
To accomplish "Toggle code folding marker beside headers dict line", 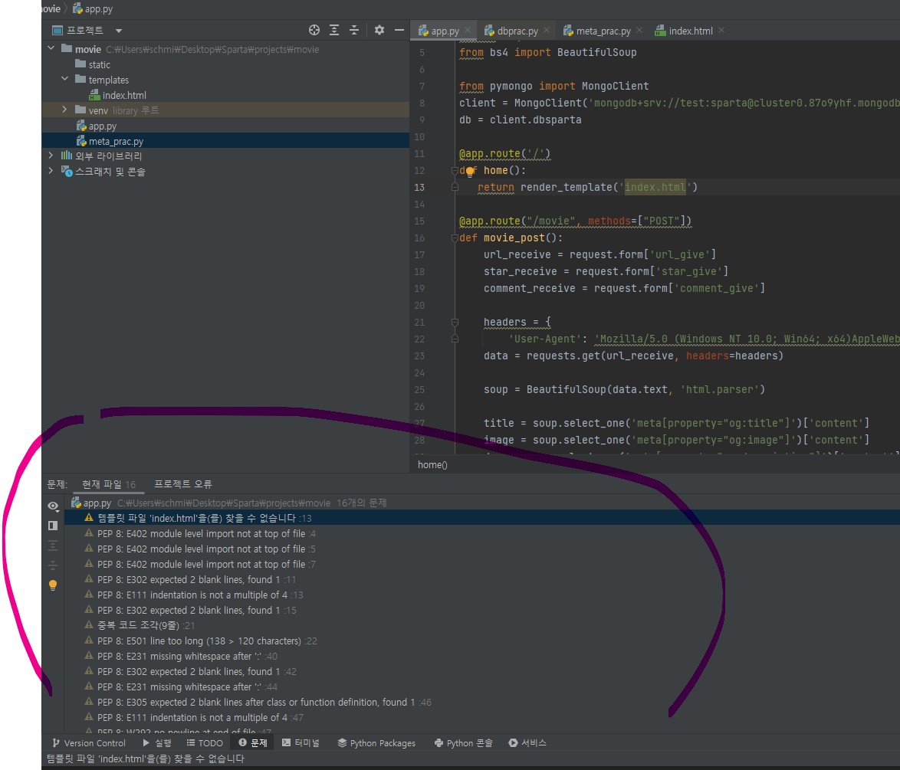I will point(455,323).
